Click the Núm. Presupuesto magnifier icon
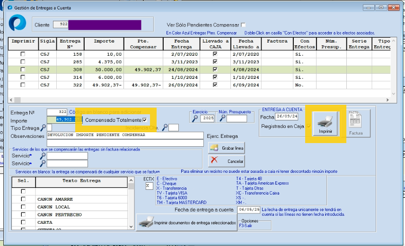Image resolution: width=405 pixels, height=246 pixels. (x=222, y=118)
